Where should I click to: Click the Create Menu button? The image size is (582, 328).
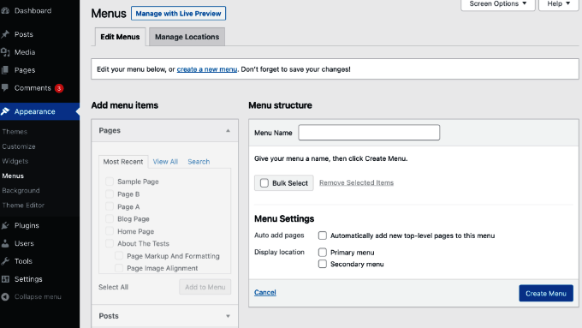tap(546, 293)
